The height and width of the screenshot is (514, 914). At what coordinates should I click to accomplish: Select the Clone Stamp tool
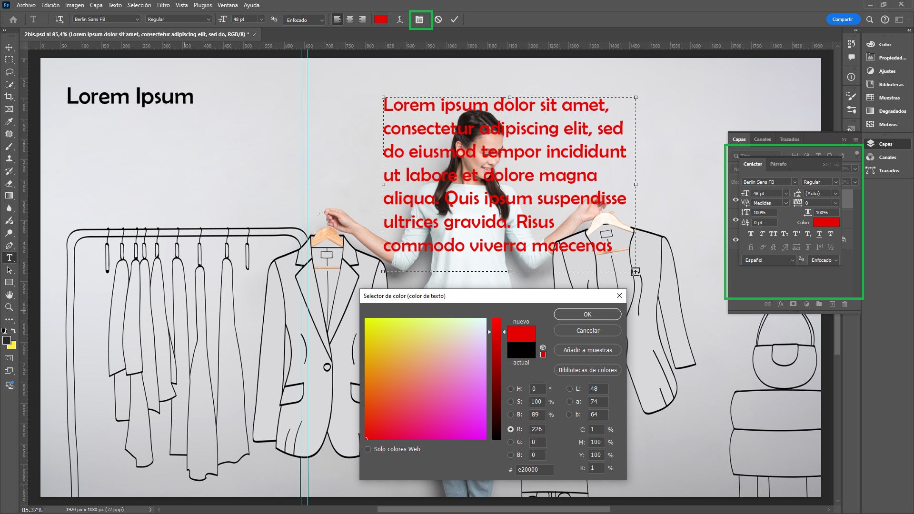click(x=9, y=158)
